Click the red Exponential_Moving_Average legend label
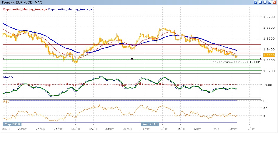Viewport: 278px width, 141px height. coord(25,9)
